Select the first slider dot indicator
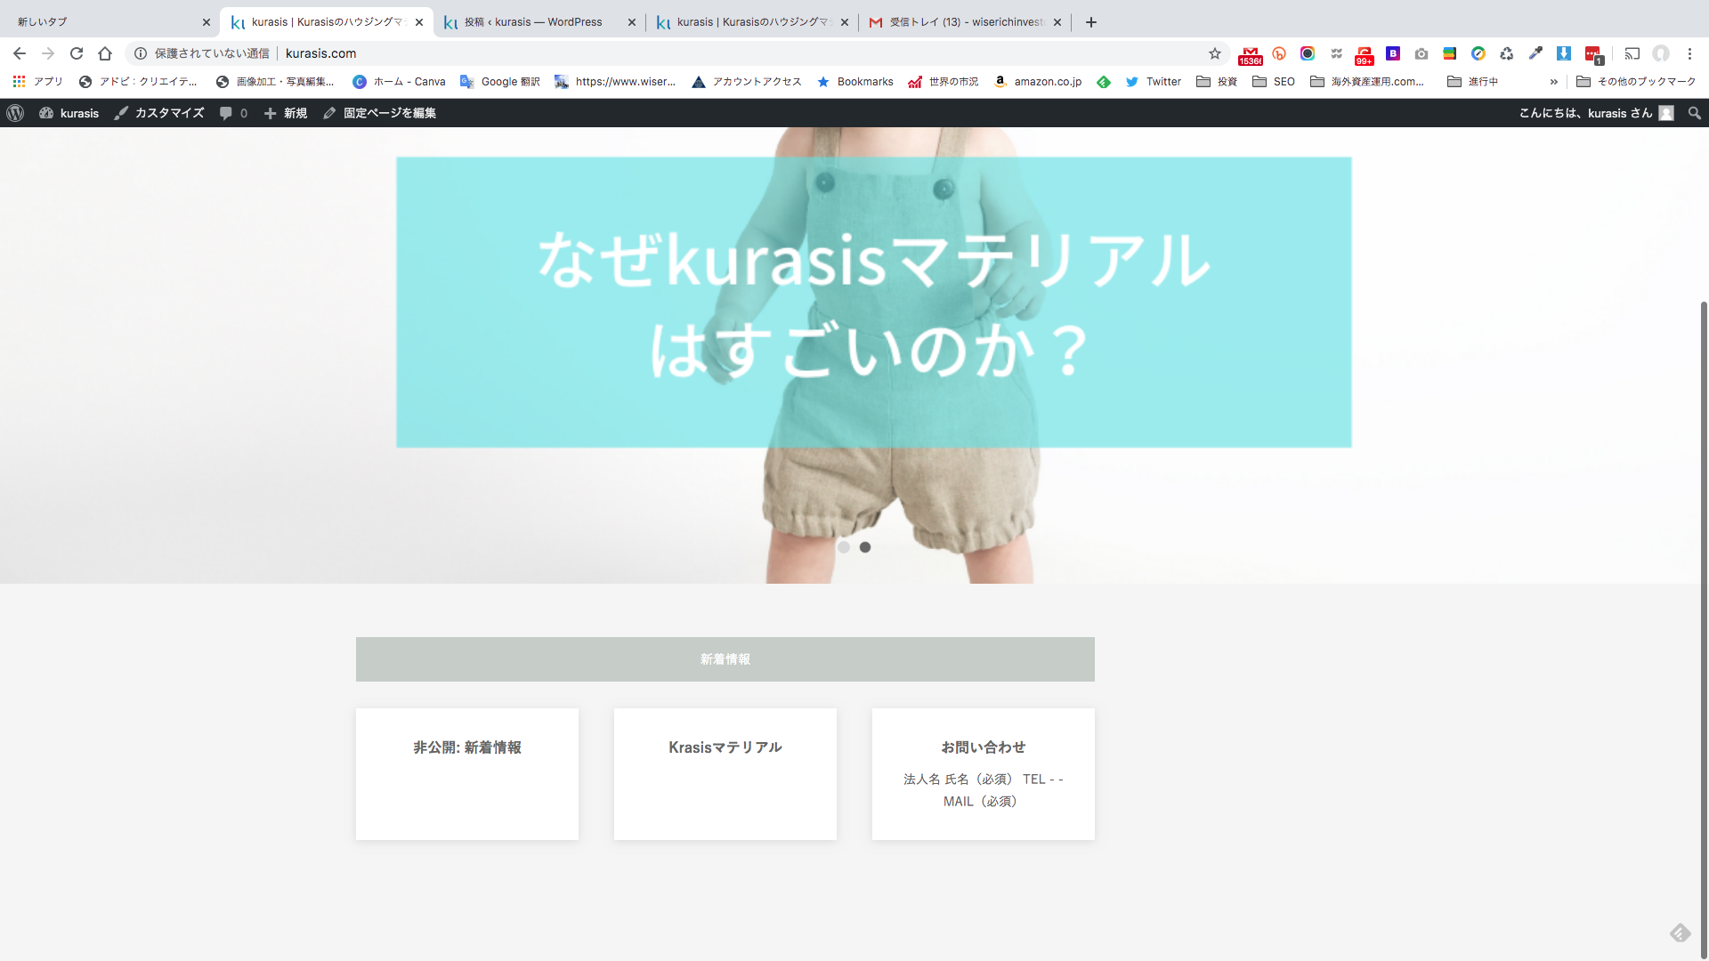 tap(844, 547)
